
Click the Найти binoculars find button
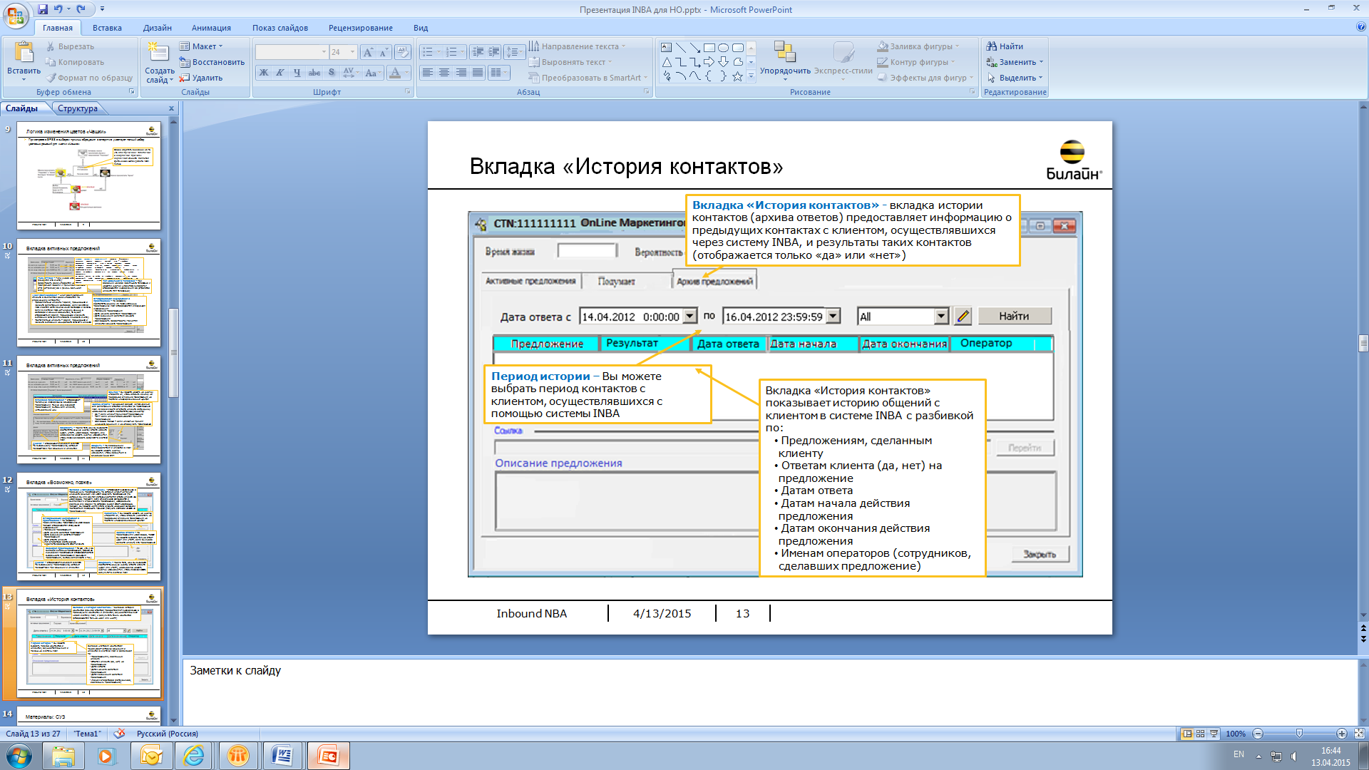[1005, 46]
